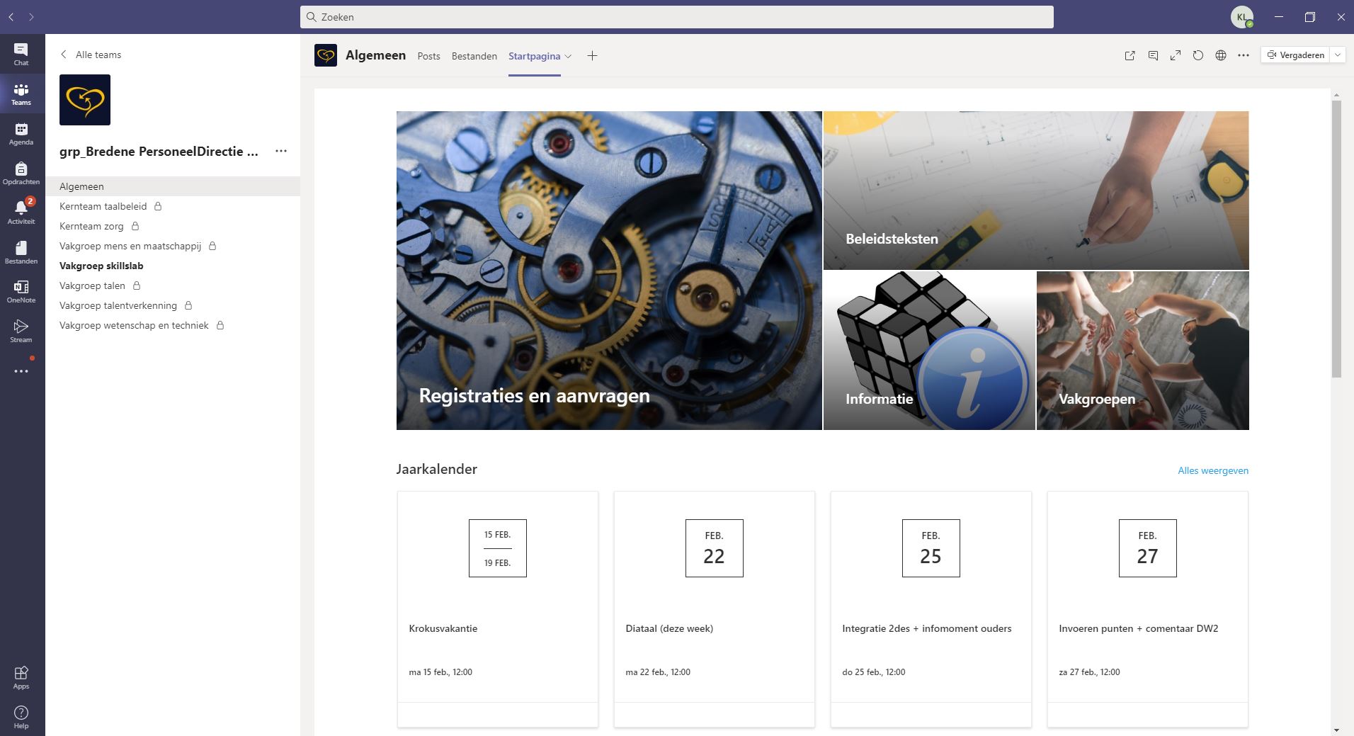Switch to Teams in the left app bar

click(x=21, y=94)
